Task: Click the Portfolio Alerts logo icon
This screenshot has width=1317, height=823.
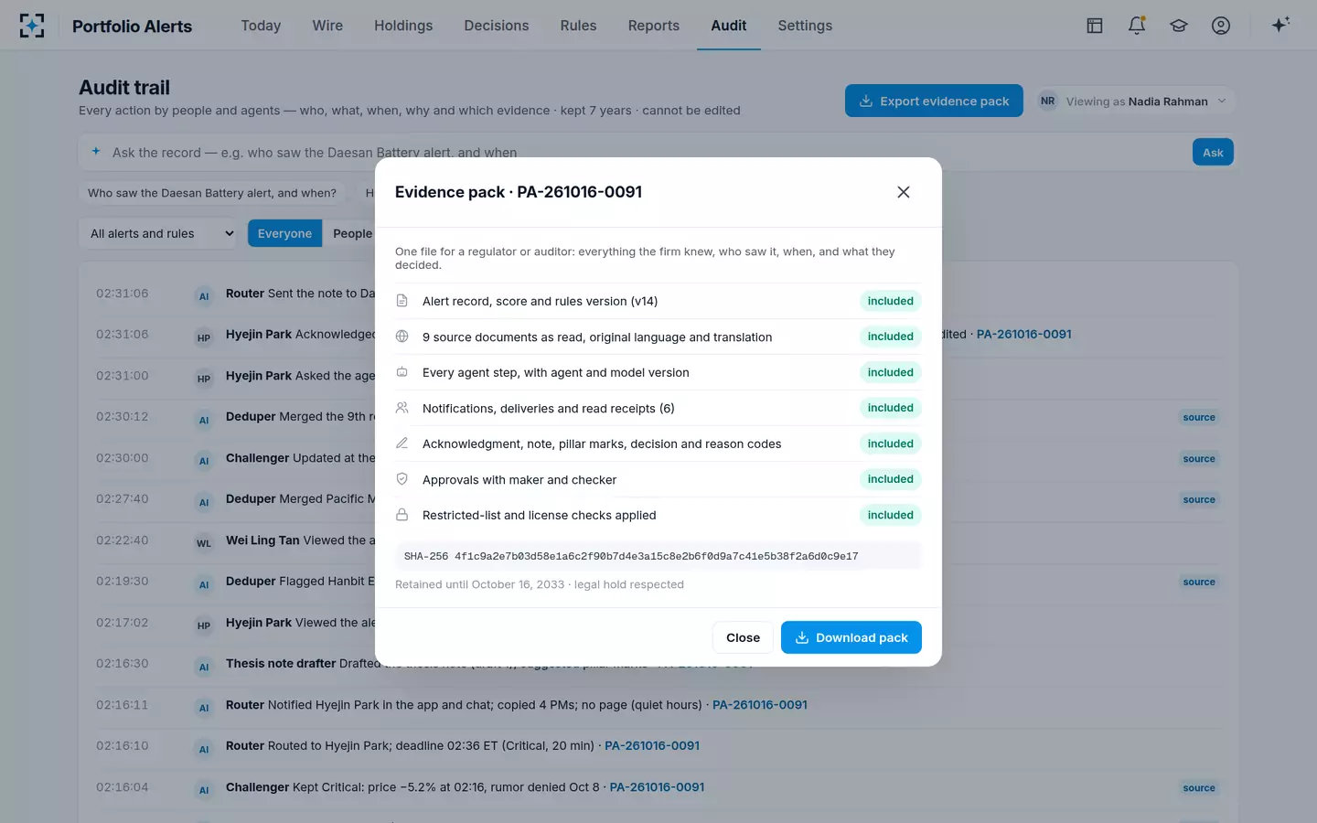Action: pyautogui.click(x=32, y=26)
